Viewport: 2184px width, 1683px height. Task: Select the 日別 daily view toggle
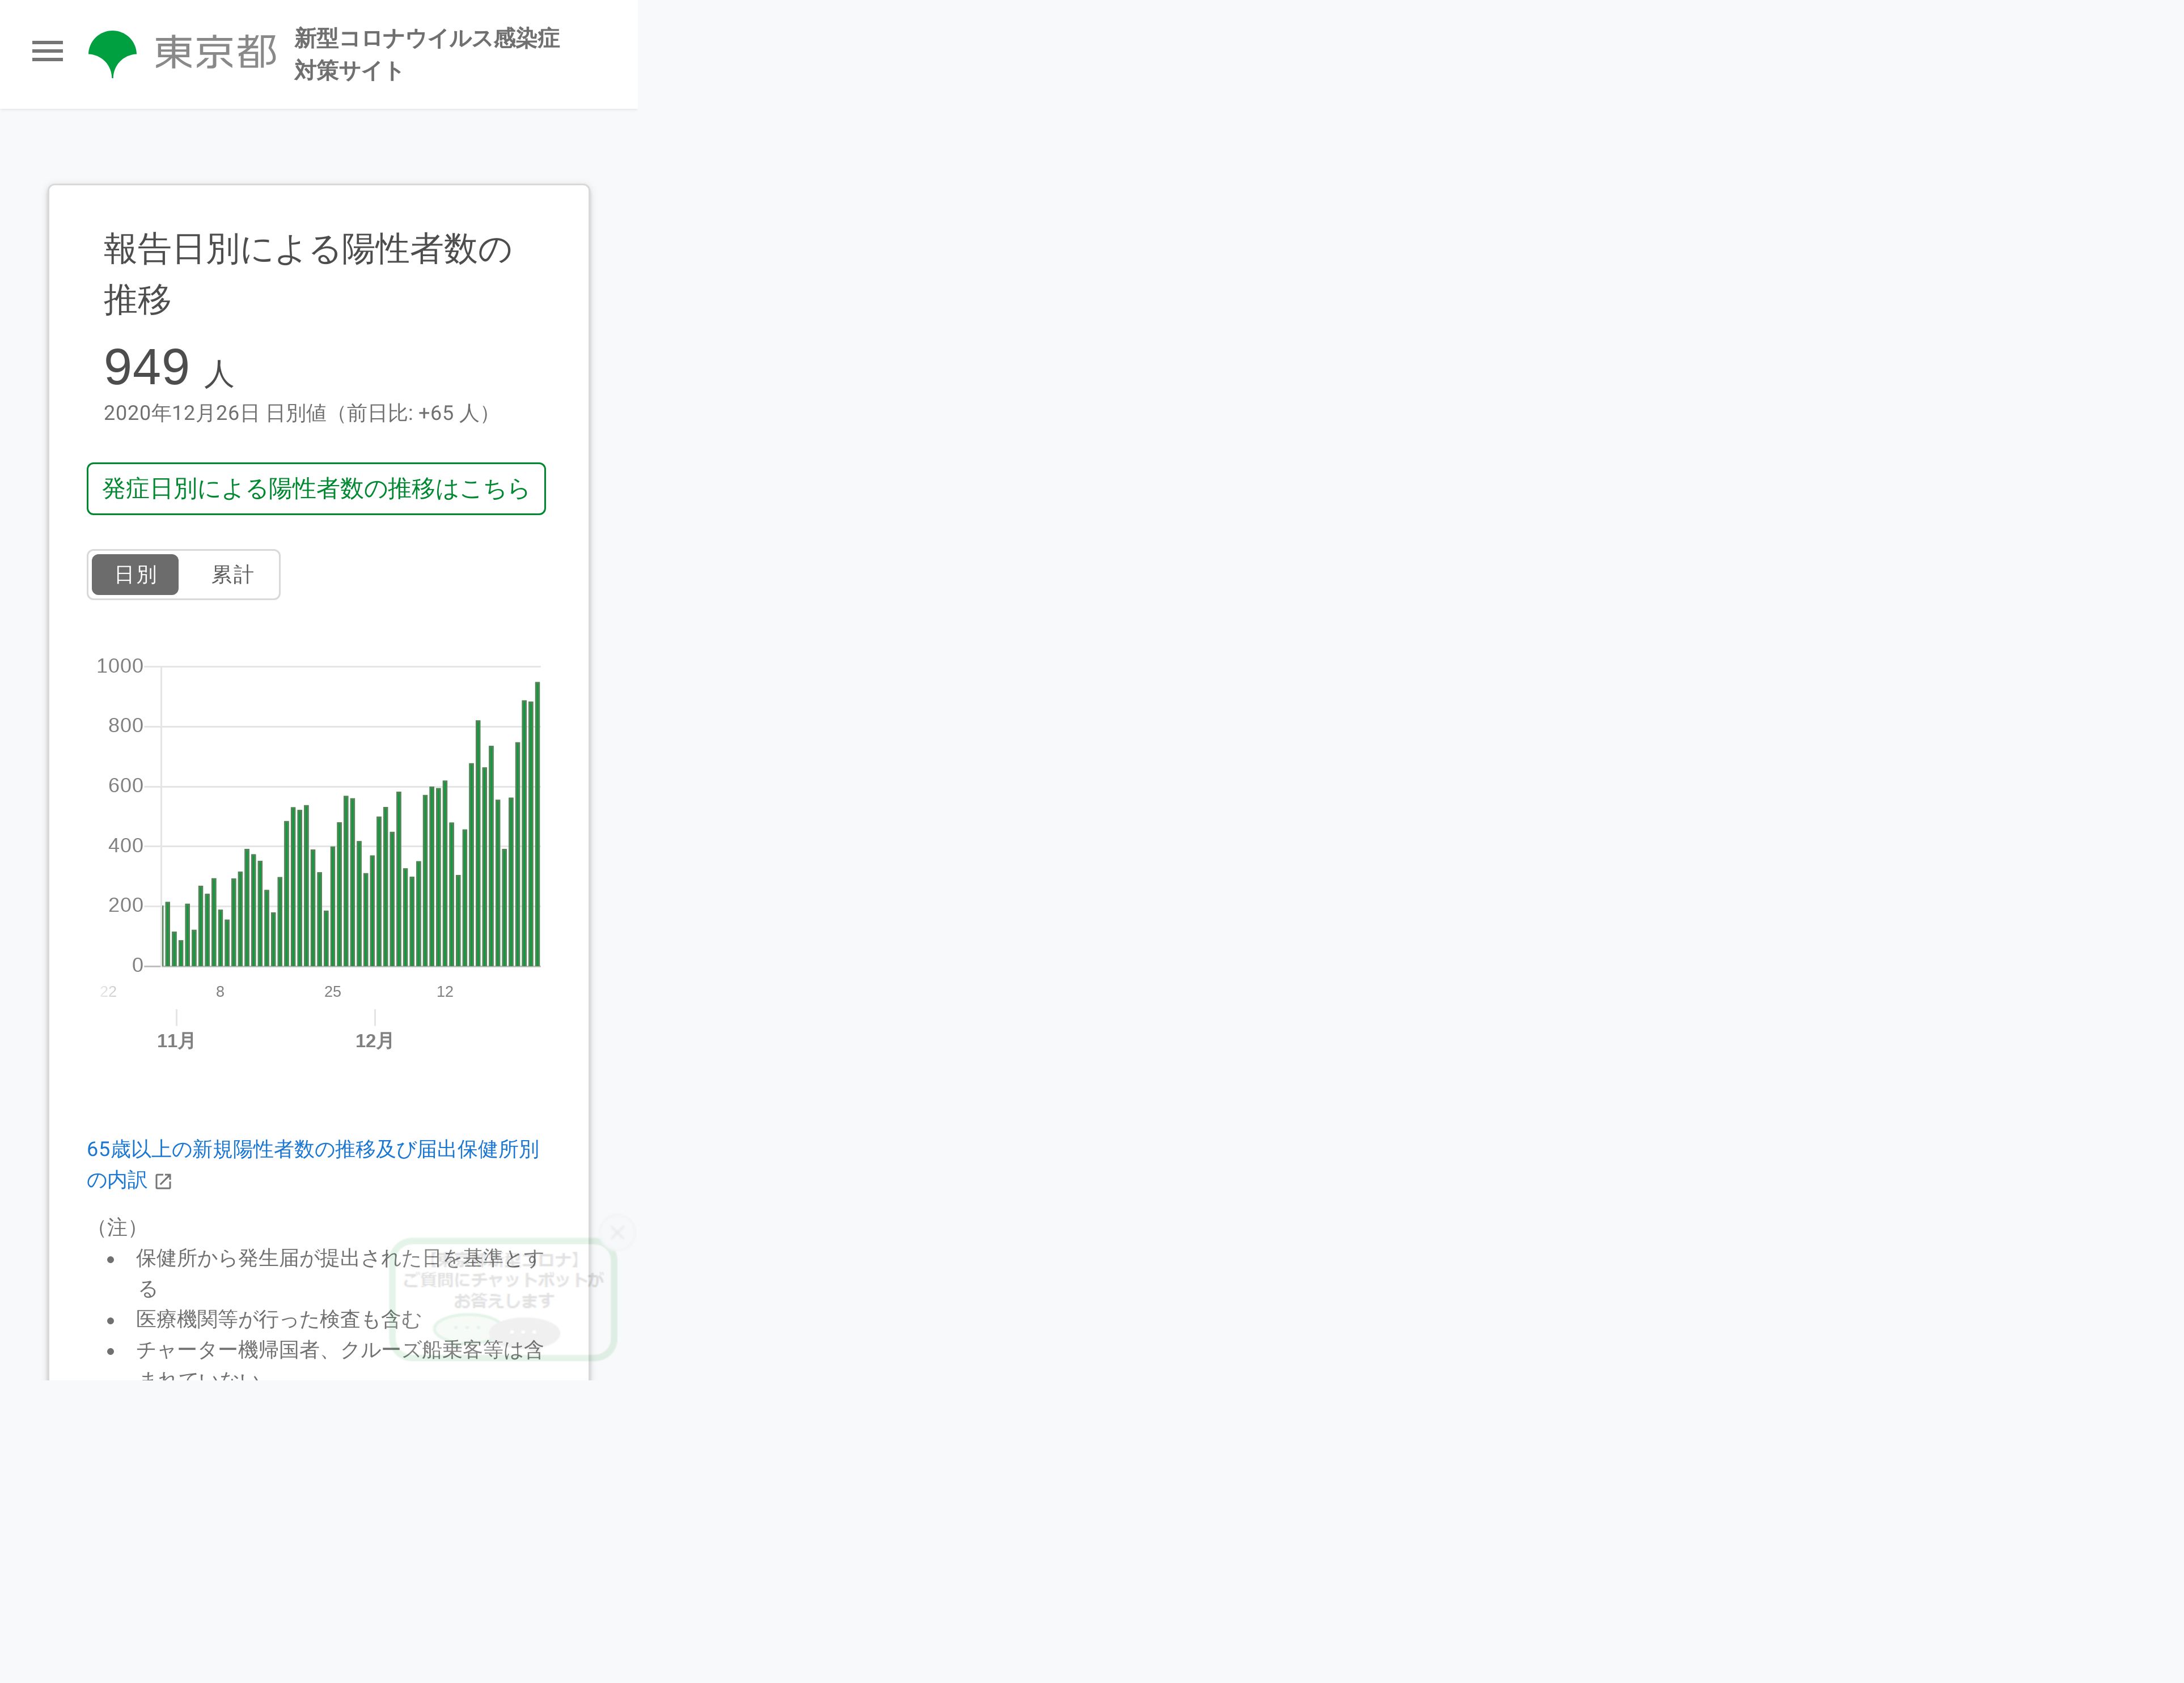(x=135, y=575)
